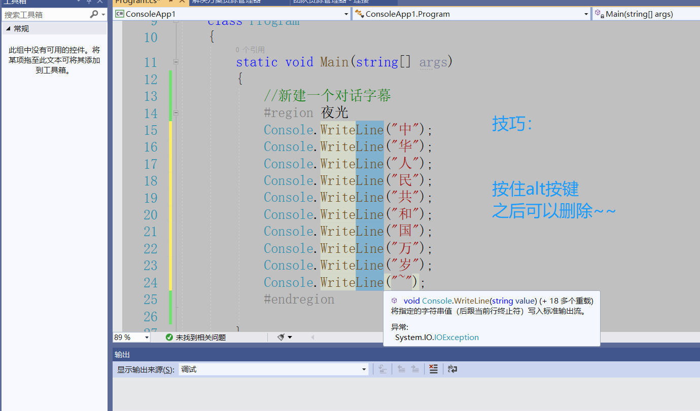Click the "人" string on line 17

click(x=405, y=164)
